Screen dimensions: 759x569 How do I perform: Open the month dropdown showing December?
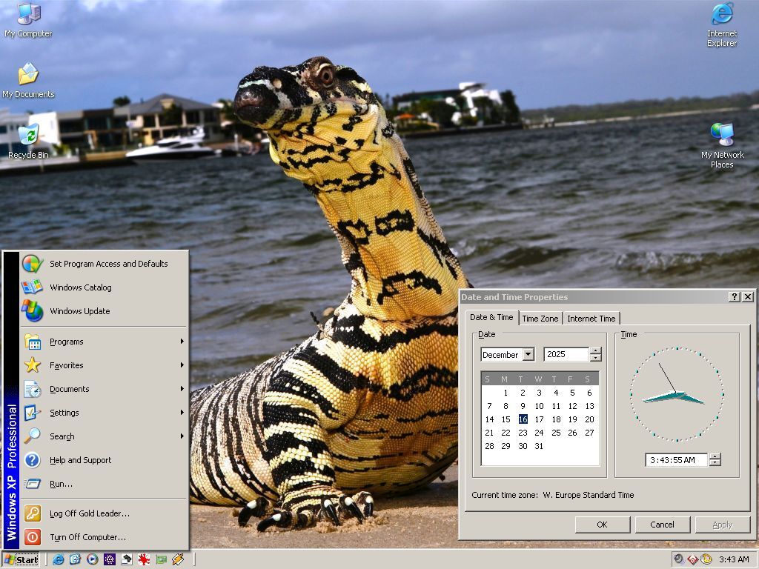pyautogui.click(x=528, y=355)
